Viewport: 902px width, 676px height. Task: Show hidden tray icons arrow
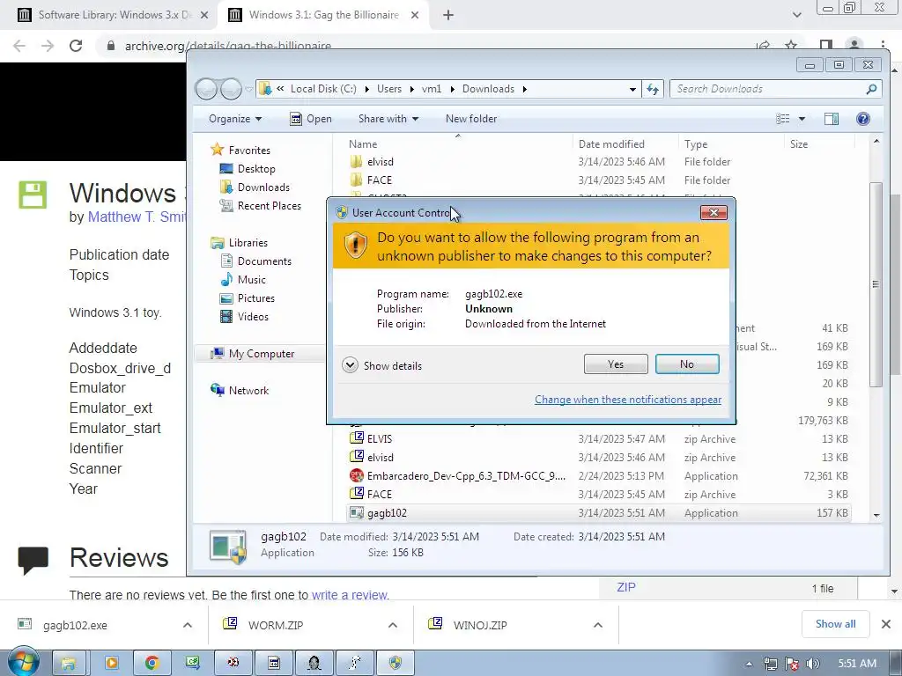pyautogui.click(x=749, y=664)
